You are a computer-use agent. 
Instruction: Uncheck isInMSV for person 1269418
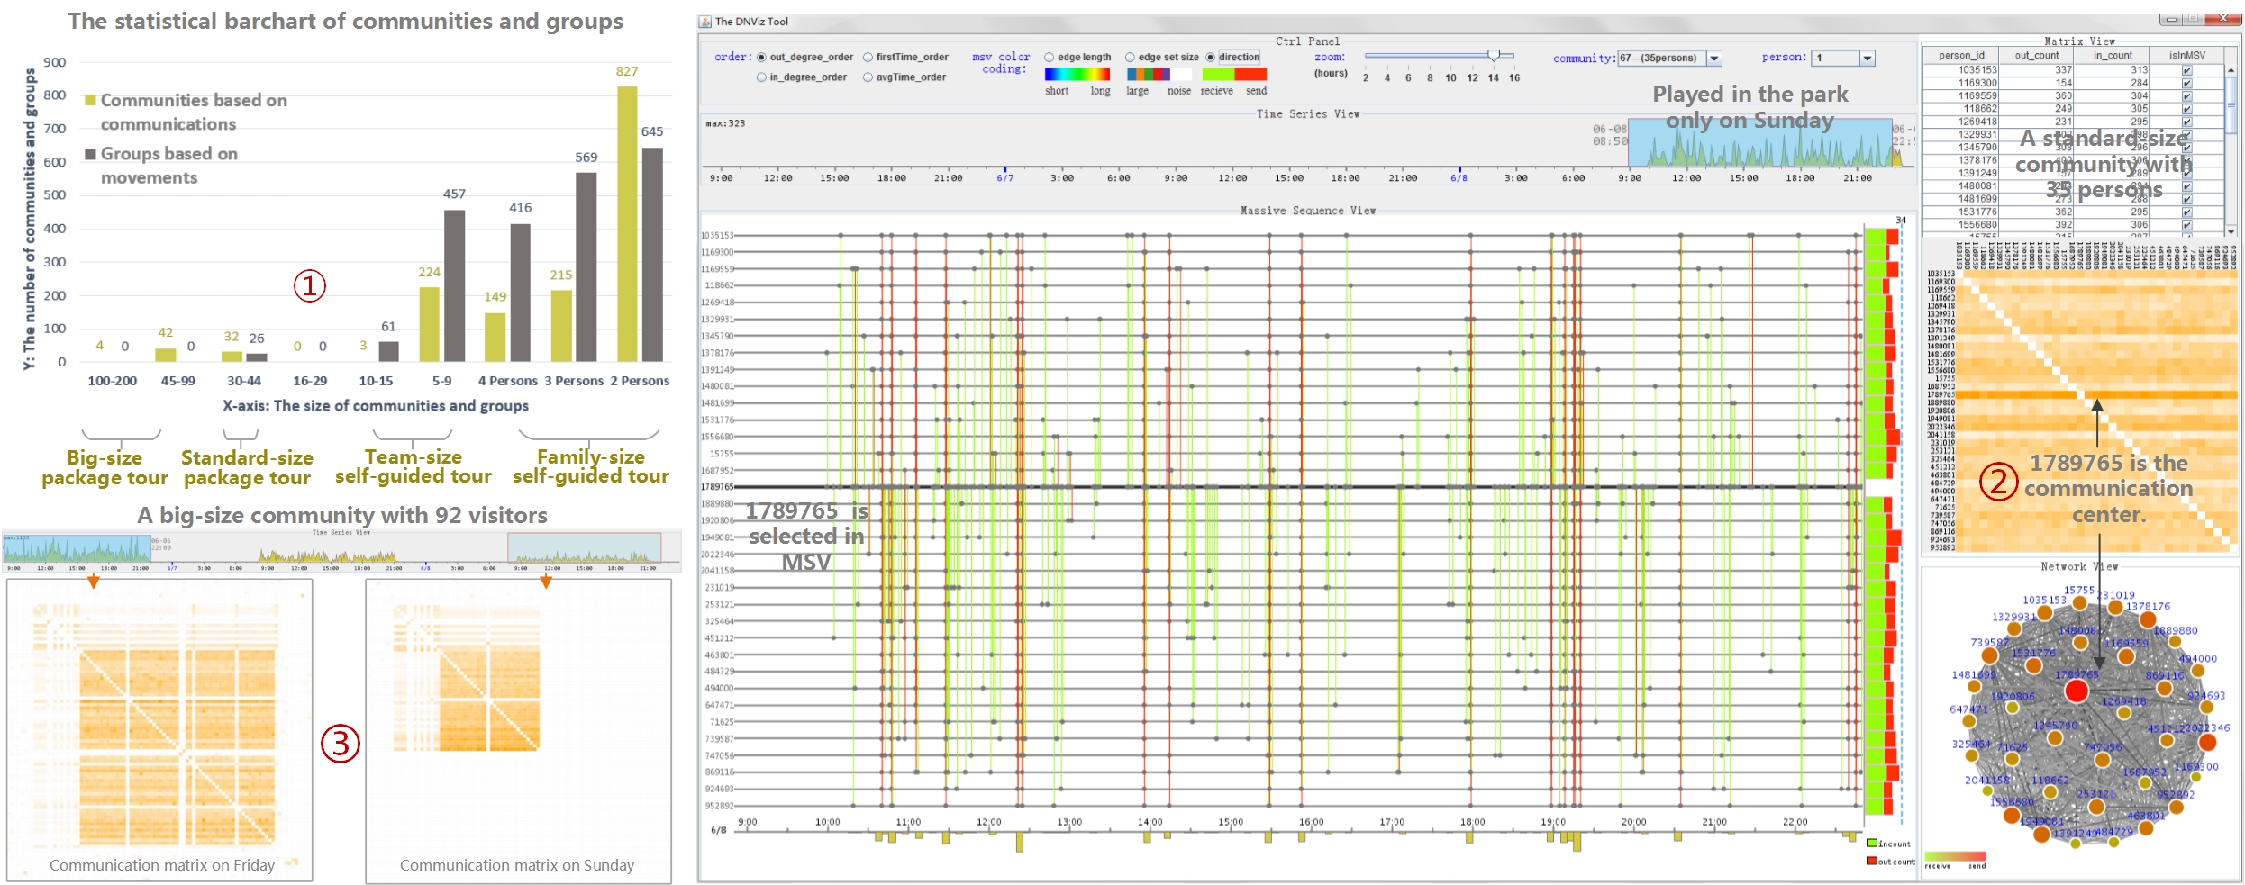(x=2187, y=122)
